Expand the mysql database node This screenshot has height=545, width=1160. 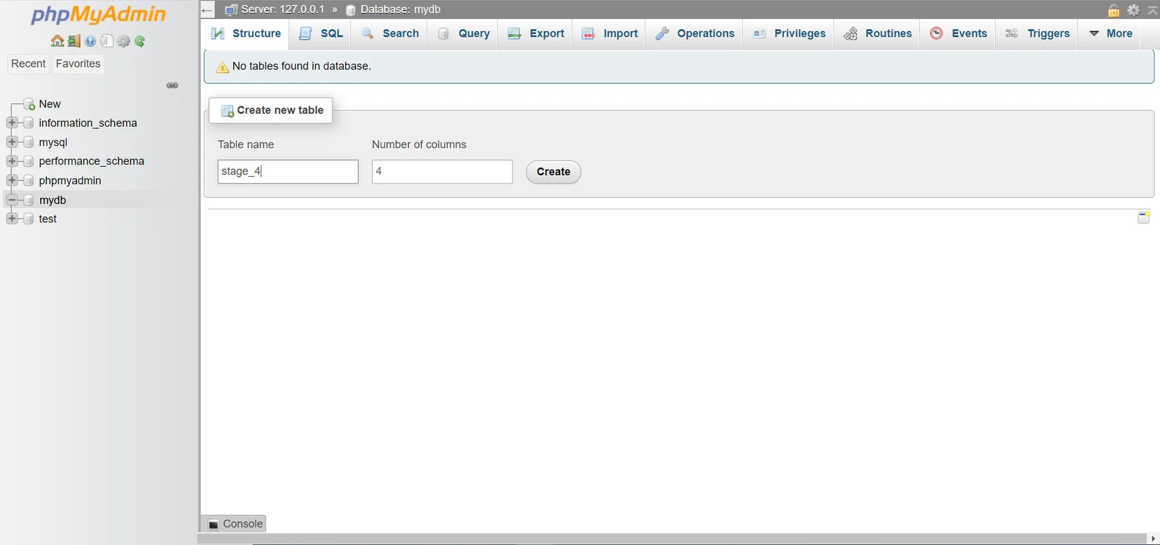click(x=12, y=142)
